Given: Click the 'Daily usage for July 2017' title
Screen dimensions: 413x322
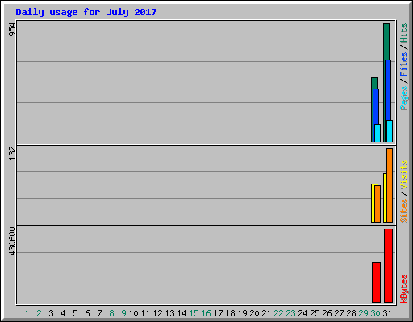Looking at the screenshot, I should point(86,12).
